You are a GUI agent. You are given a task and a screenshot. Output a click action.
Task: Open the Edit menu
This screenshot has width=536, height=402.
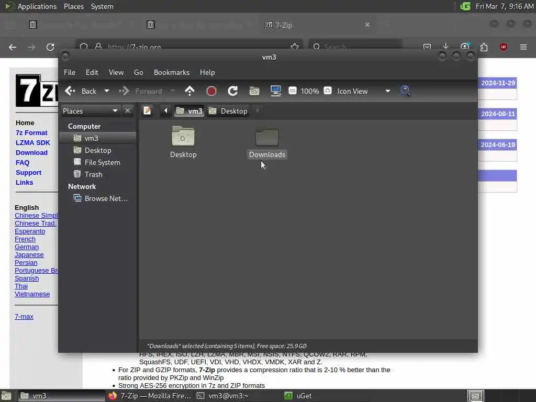coord(92,72)
